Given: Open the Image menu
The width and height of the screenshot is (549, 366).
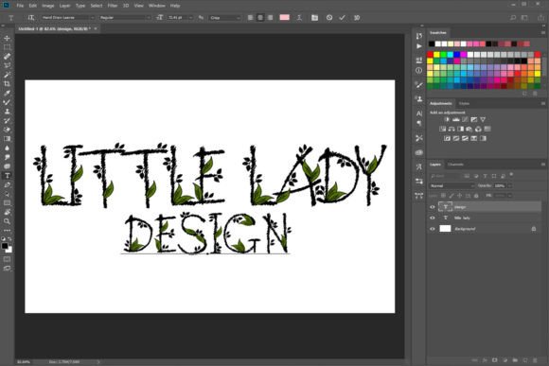Looking at the screenshot, I should [x=48, y=6].
